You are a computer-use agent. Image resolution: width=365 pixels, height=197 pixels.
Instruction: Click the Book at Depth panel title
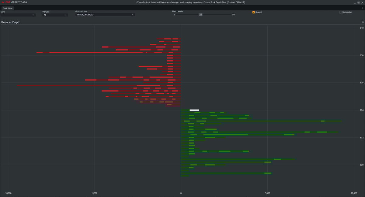coord(11,22)
